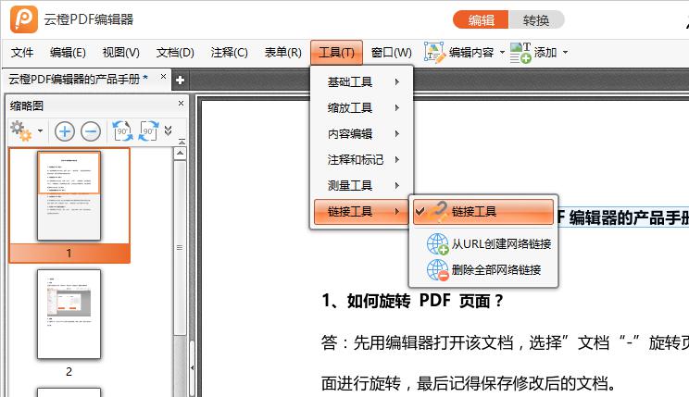Click the thumbnail scrollbar up arrow

[x=180, y=154]
